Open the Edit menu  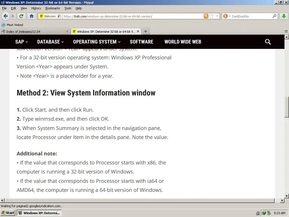(x=14, y=8)
